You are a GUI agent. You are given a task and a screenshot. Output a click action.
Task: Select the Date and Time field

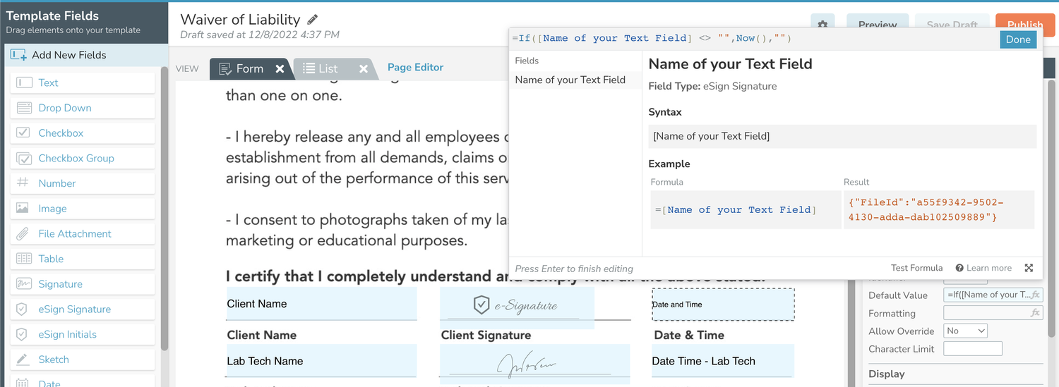723,305
